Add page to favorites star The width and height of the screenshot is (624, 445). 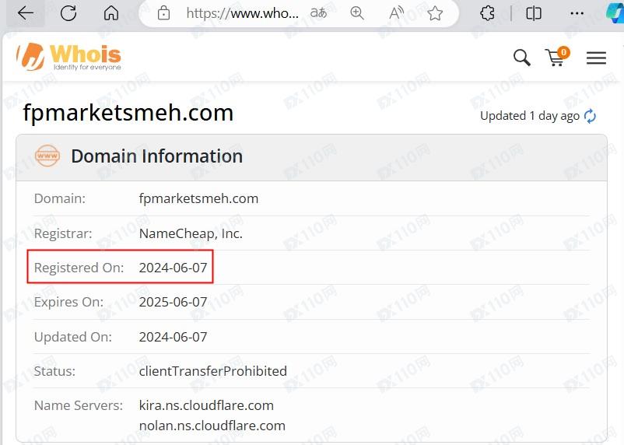435,13
